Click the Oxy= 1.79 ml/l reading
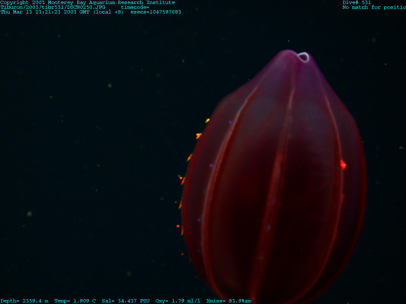The width and height of the screenshot is (406, 304). click(178, 301)
